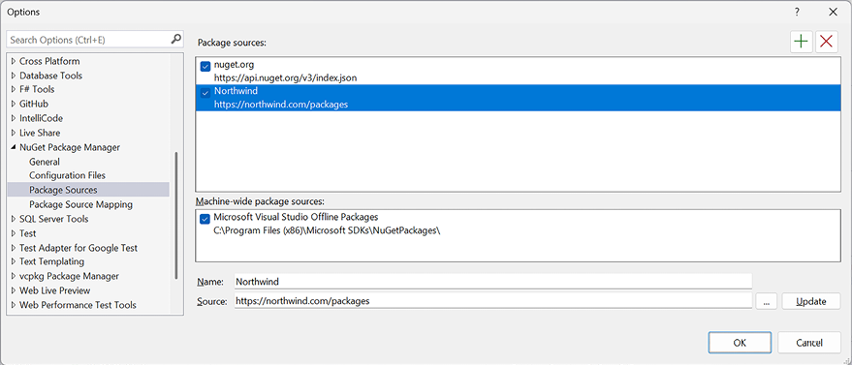Select the Live Share options category
The width and height of the screenshot is (852, 365).
40,133
